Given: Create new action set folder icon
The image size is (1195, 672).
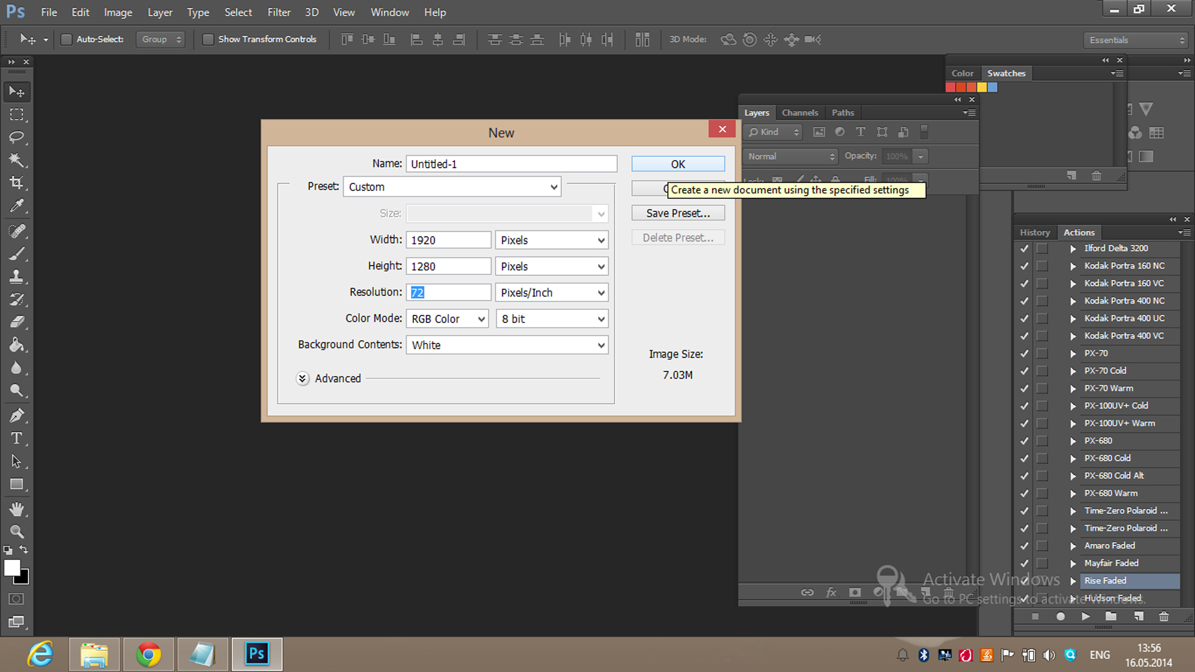Looking at the screenshot, I should [1111, 616].
